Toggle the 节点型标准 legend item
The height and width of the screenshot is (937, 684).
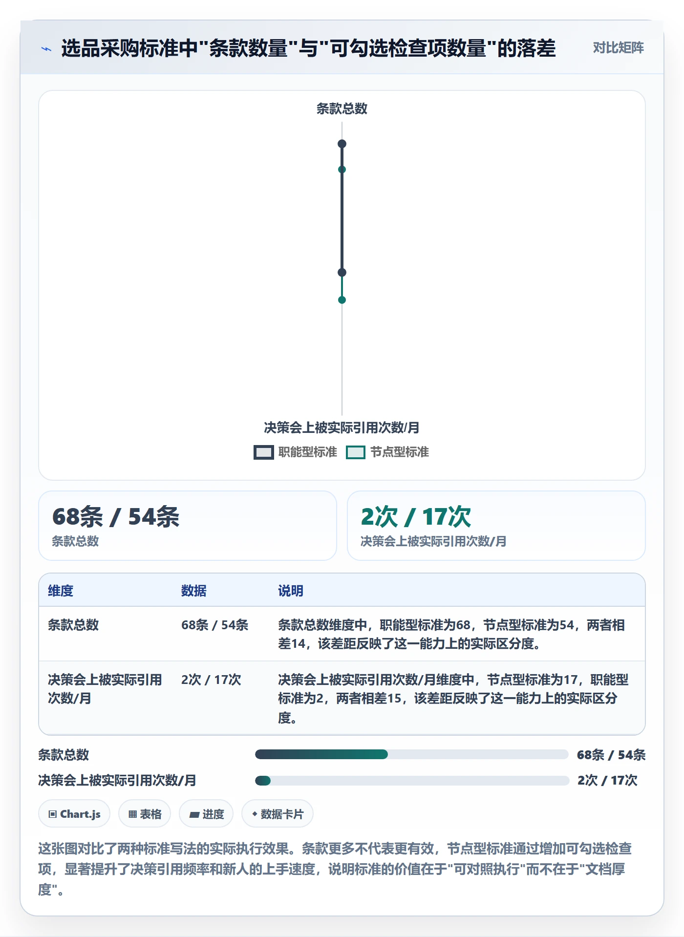(x=387, y=452)
